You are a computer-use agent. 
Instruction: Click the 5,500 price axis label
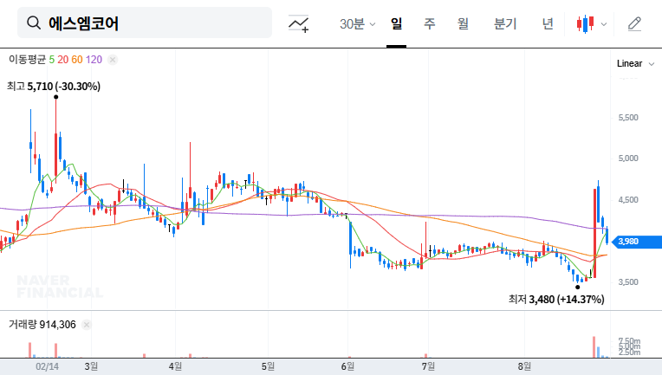[x=628, y=118]
